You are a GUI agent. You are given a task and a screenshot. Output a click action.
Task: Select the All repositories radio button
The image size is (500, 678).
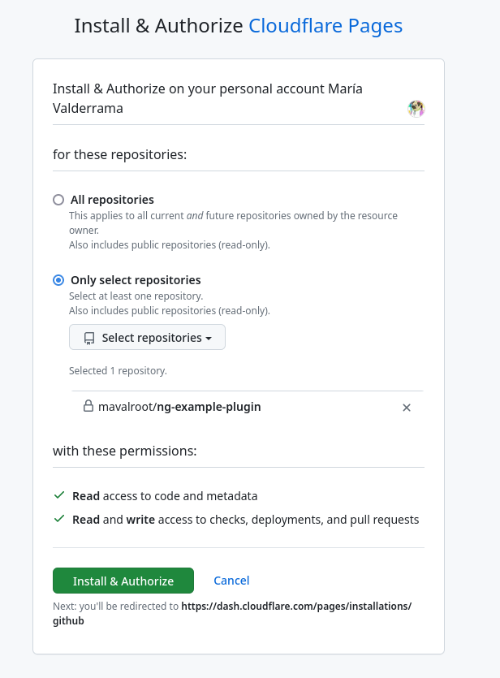(x=58, y=199)
